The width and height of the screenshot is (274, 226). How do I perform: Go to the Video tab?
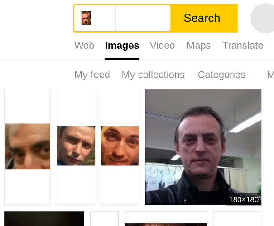162,46
